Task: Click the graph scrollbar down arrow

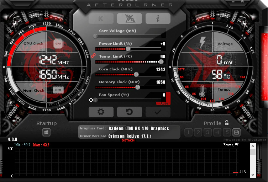Action: click(253, 175)
